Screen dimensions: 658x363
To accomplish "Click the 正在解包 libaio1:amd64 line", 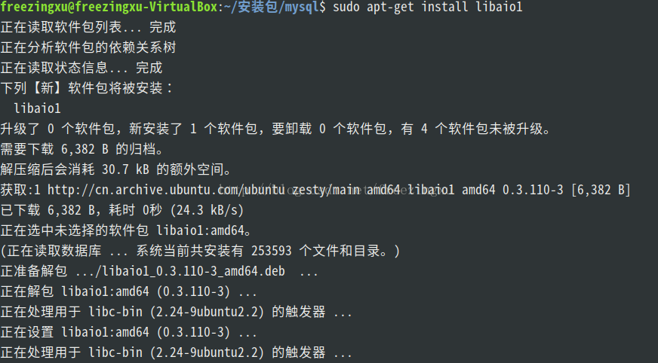I will tap(128, 291).
